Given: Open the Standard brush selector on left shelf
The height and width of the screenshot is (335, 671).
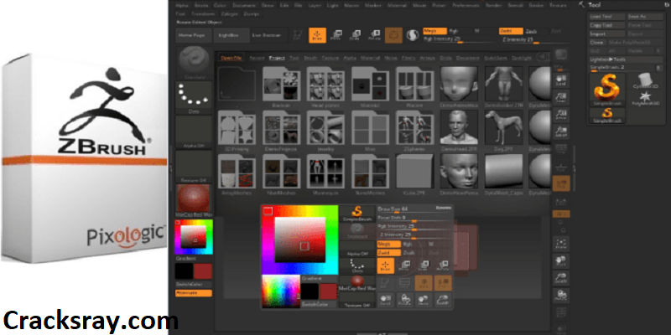Looking at the screenshot, I should pos(195,63).
